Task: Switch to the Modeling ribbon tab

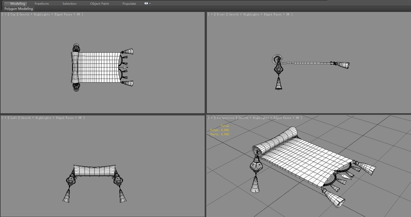Action: [x=16, y=4]
